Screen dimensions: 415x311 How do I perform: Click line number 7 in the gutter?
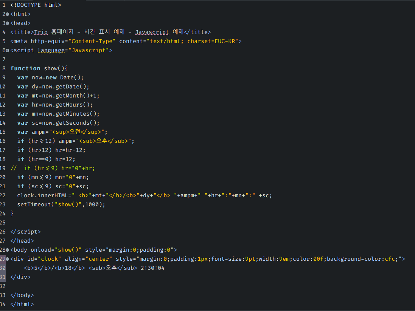click(4, 59)
